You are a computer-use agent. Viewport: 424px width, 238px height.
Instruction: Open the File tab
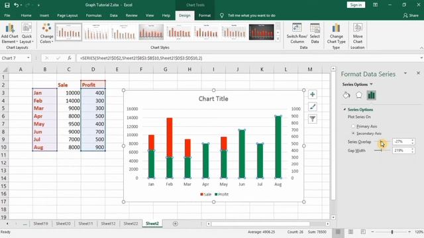pyautogui.click(x=7, y=16)
